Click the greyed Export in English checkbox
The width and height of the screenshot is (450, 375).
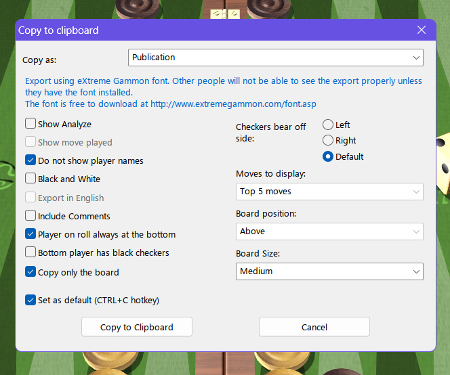(x=30, y=197)
